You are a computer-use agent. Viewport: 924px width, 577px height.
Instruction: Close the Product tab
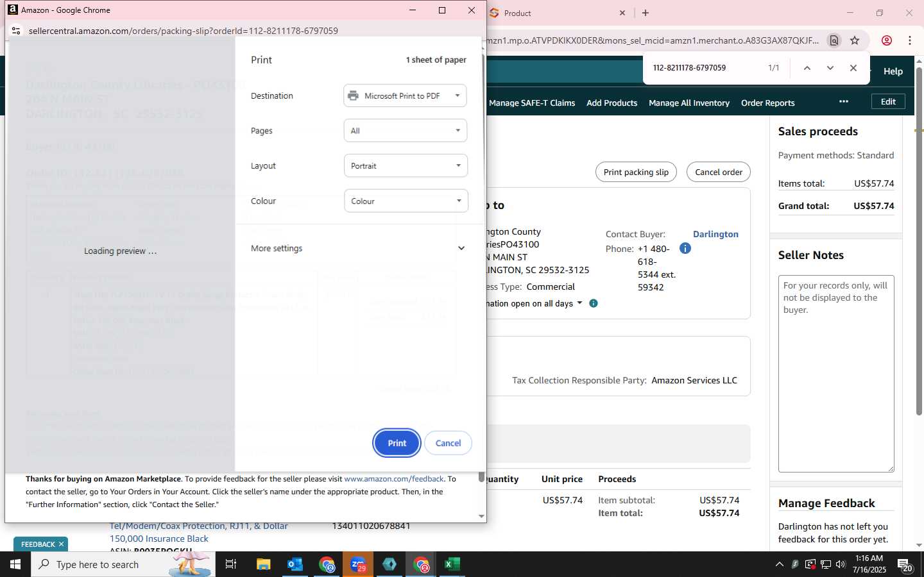point(622,13)
